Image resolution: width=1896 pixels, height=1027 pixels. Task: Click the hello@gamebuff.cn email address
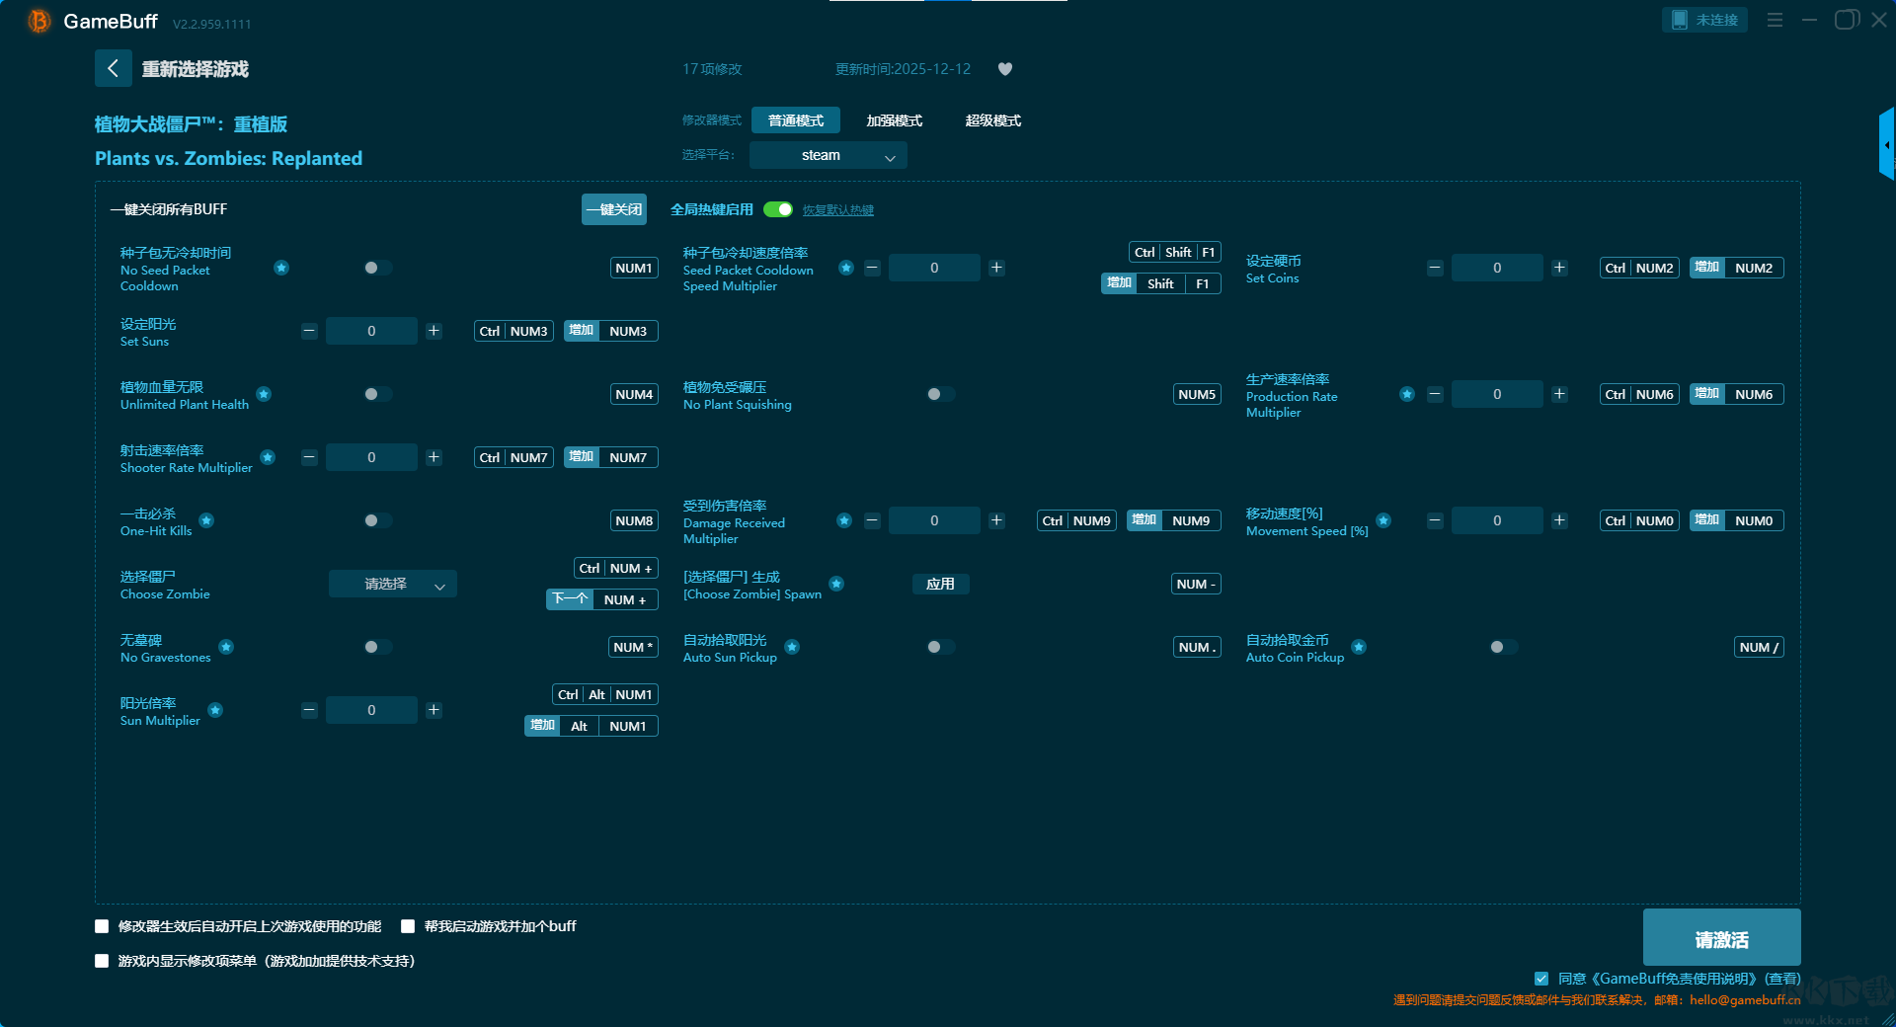point(1745,999)
